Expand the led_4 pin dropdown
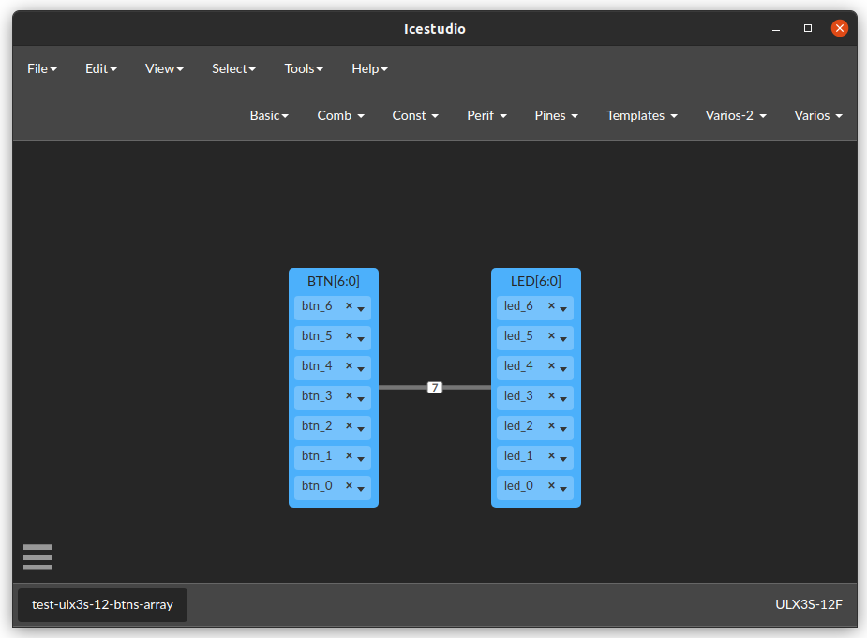The image size is (867, 638). click(x=563, y=368)
